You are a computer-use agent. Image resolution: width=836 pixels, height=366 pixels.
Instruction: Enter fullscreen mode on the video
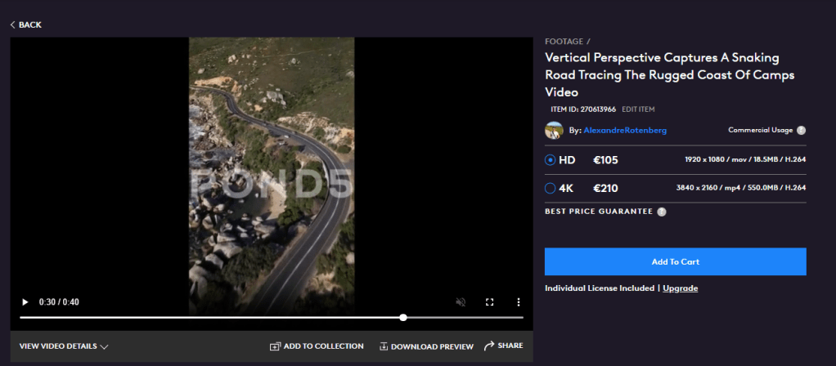pyautogui.click(x=489, y=302)
